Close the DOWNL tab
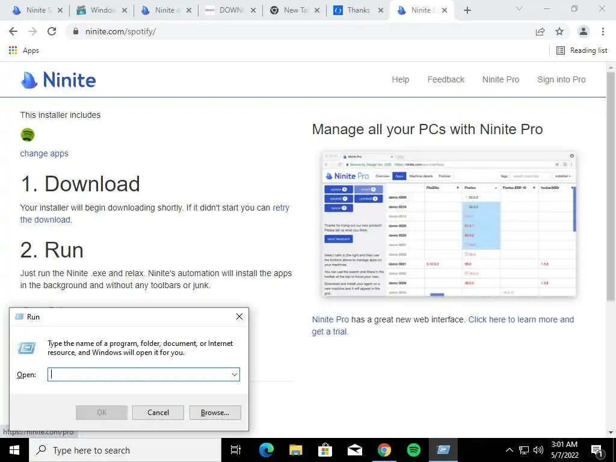Viewport: 616px width, 462px height. click(253, 11)
